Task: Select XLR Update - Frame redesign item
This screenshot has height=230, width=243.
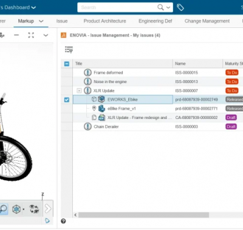Action: tap(139, 118)
